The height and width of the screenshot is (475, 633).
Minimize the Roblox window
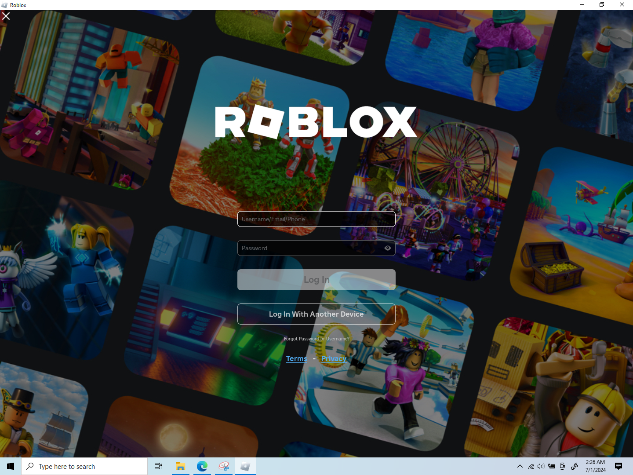pos(582,5)
